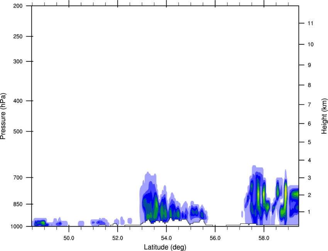The height and width of the screenshot is (251, 328).
Task: Click latitude tick label 56.0
Action: (215, 238)
